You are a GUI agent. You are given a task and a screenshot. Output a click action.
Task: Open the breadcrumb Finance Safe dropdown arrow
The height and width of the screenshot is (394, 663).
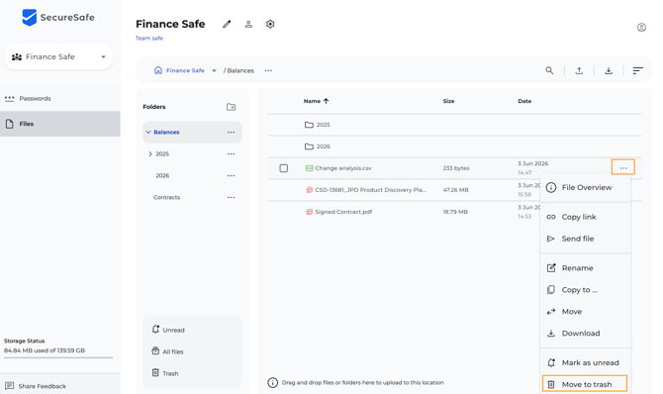[214, 70]
